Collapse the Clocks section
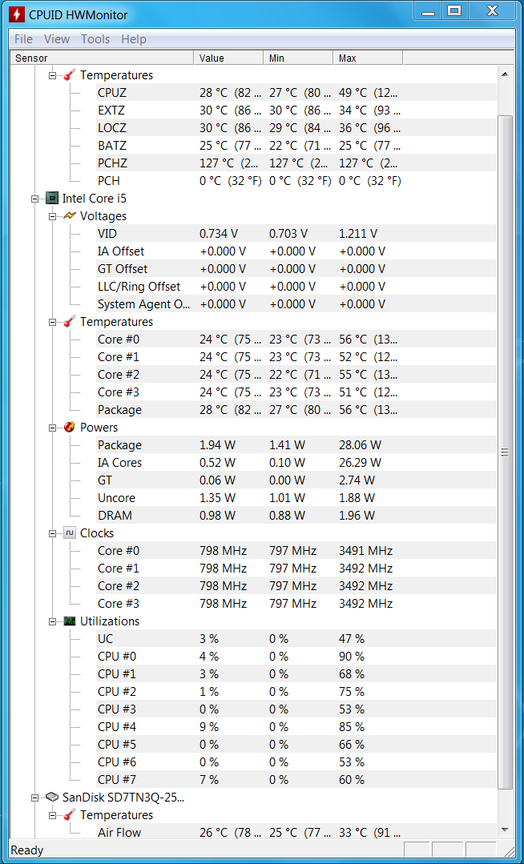Image resolution: width=524 pixels, height=864 pixels. coord(52,533)
